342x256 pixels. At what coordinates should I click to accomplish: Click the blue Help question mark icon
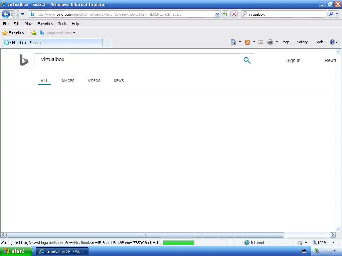point(332,42)
